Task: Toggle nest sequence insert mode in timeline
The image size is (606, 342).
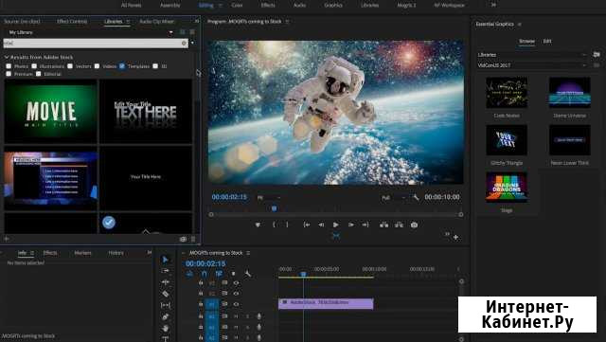Action: 189,274
